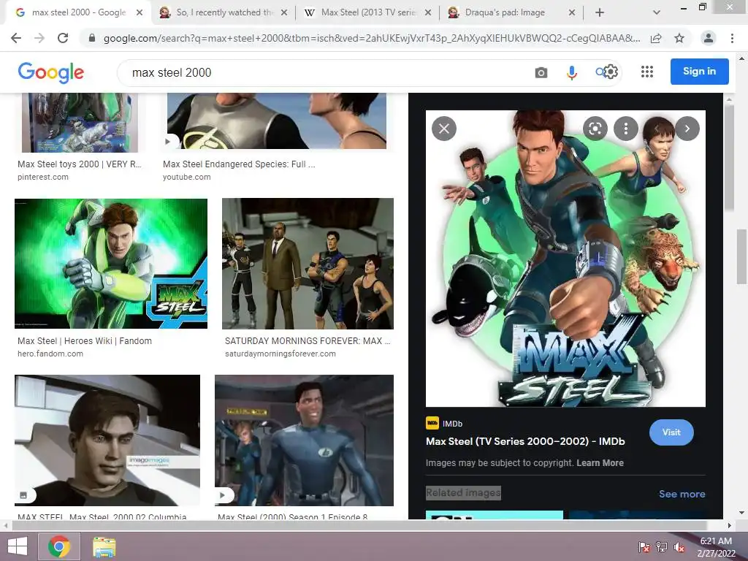Open a new browser tab

coord(600,13)
